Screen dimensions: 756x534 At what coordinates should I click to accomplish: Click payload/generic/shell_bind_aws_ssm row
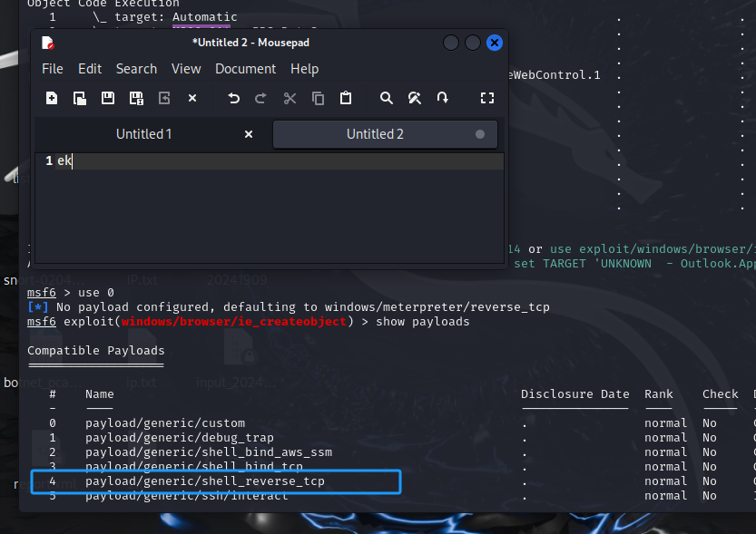[209, 452]
